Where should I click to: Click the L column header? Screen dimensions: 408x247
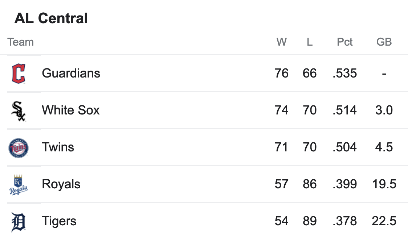coord(310,42)
